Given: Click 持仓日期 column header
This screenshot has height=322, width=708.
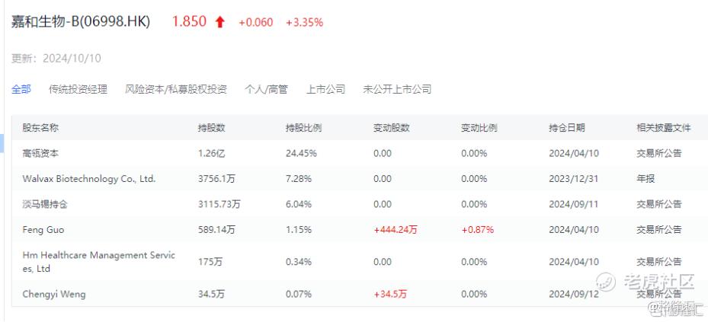Looking at the screenshot, I should click(x=567, y=128).
